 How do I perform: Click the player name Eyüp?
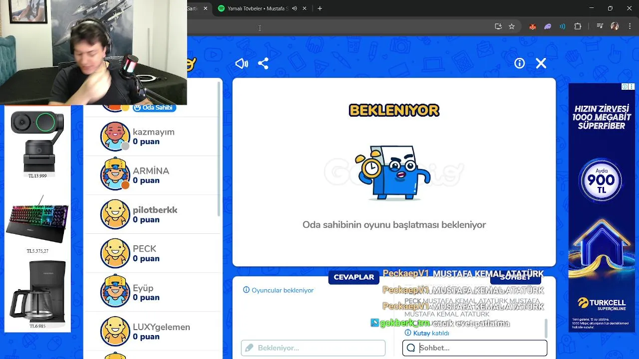click(143, 288)
